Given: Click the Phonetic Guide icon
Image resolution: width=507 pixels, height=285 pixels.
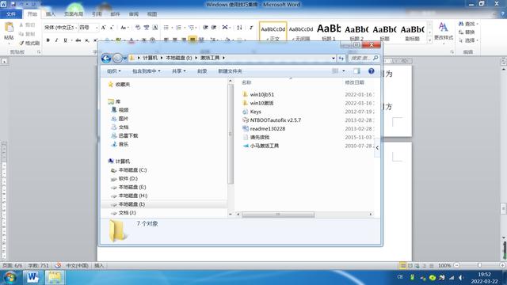Looking at the screenshot, I should point(147,28).
